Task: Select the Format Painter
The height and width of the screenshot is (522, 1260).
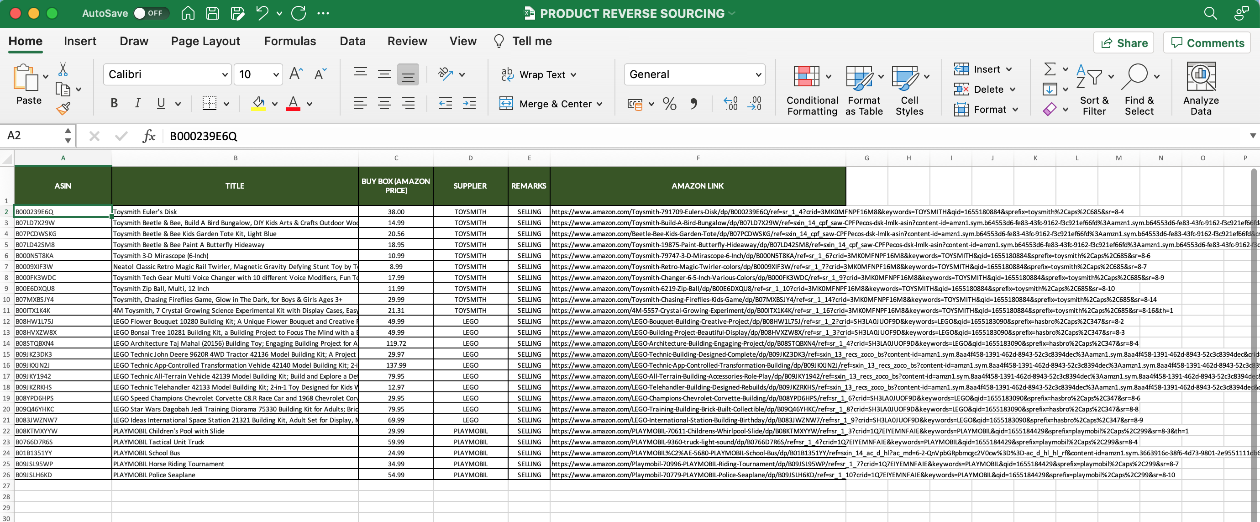Action: click(x=64, y=109)
